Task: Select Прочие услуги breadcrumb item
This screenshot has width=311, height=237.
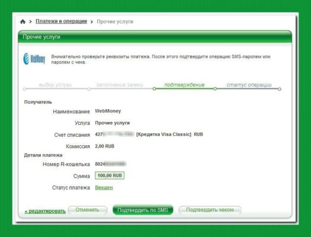Action: tap(115, 21)
